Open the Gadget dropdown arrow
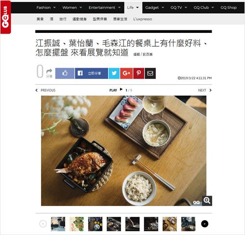 click(x=163, y=7)
